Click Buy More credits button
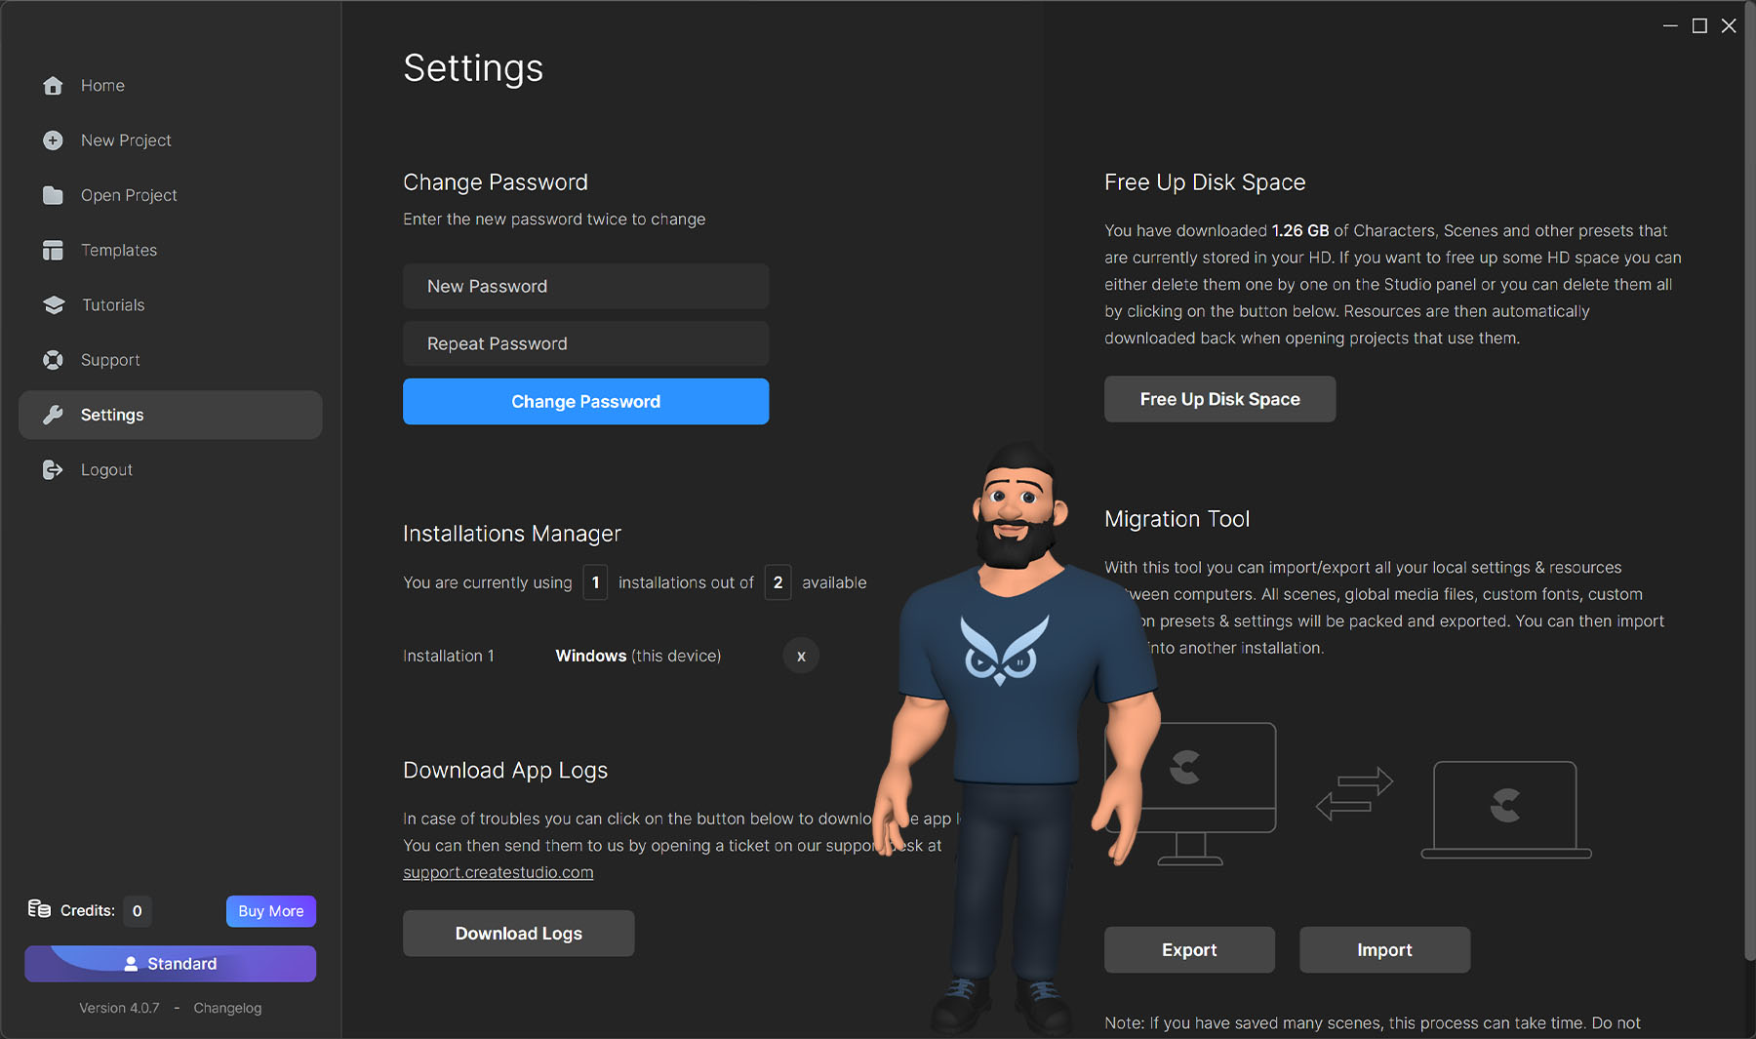Screen dimensions: 1756x1039 pos(270,911)
